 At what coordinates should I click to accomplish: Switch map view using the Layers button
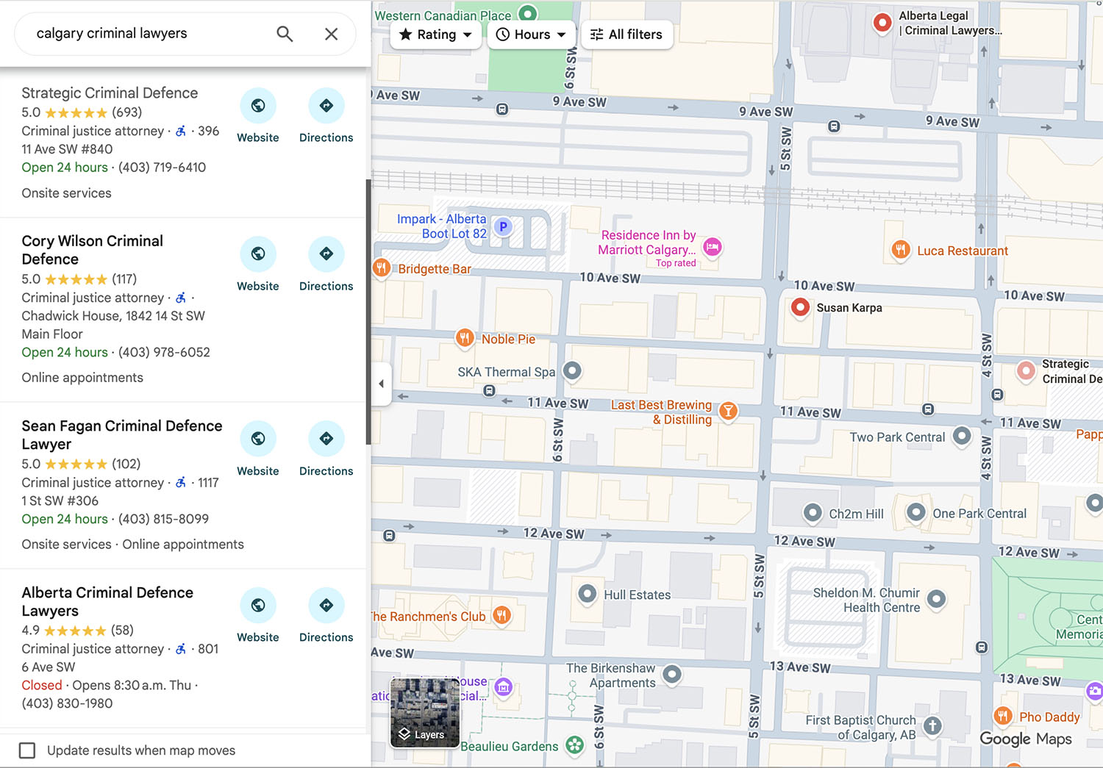pyautogui.click(x=424, y=713)
